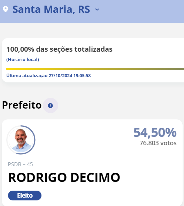
Task: Click the Última atualização timestamp
Action: (48, 76)
